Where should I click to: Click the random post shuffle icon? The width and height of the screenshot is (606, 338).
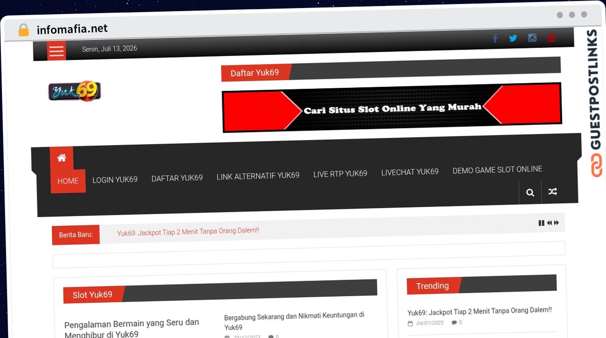click(552, 192)
